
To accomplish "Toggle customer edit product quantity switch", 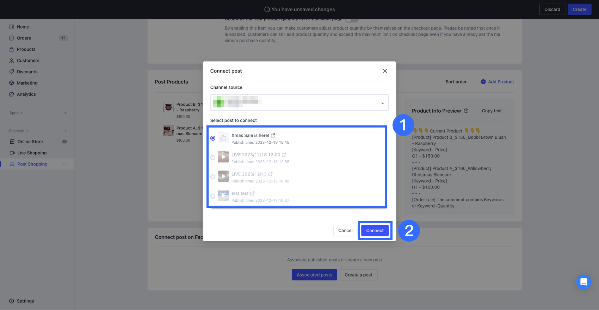I will (352, 20).
